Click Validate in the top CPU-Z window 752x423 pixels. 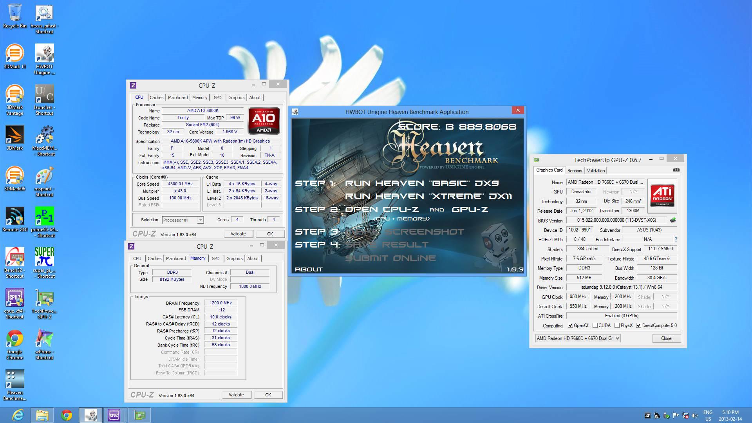pos(238,234)
